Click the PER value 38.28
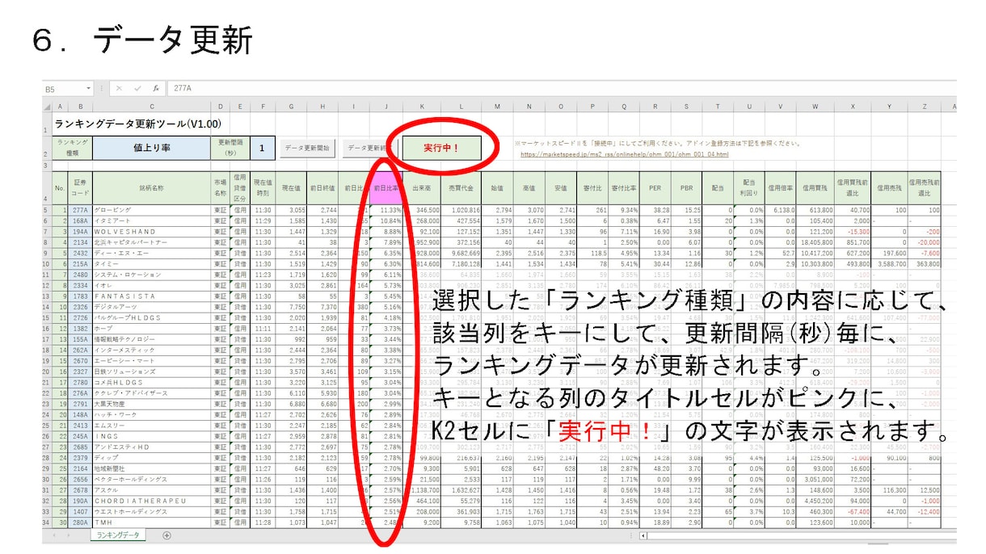The image size is (986, 554). (x=655, y=209)
